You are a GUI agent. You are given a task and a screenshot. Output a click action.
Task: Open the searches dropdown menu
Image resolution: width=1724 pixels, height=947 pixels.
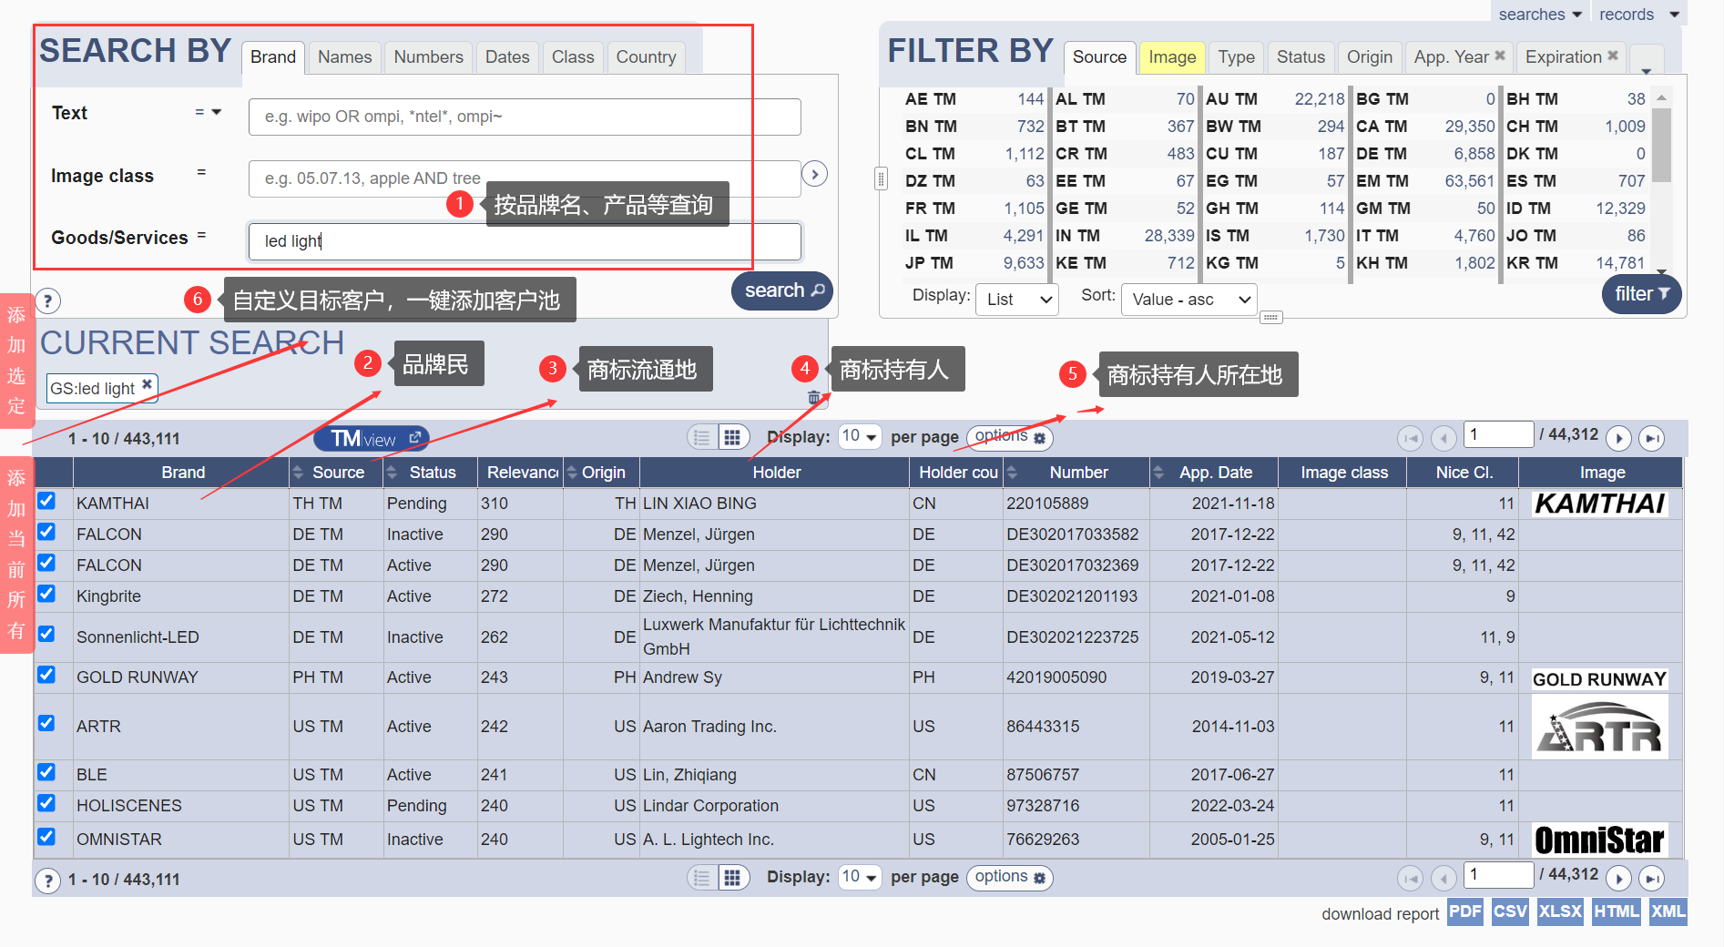tap(1540, 14)
